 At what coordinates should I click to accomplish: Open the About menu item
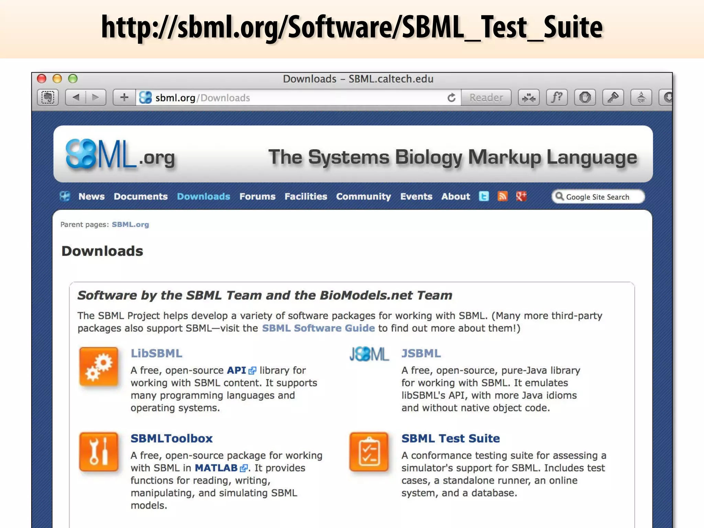point(456,197)
